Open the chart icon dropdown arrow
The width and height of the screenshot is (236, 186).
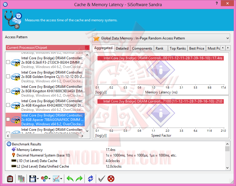61,179
